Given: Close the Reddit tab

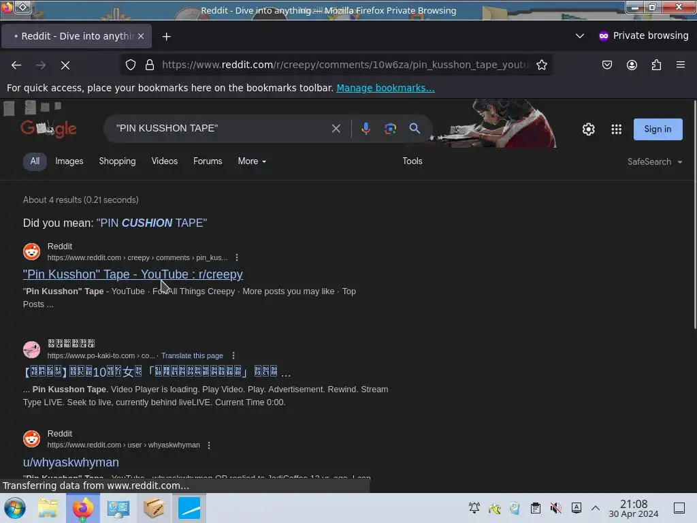Looking at the screenshot, I should point(141,36).
